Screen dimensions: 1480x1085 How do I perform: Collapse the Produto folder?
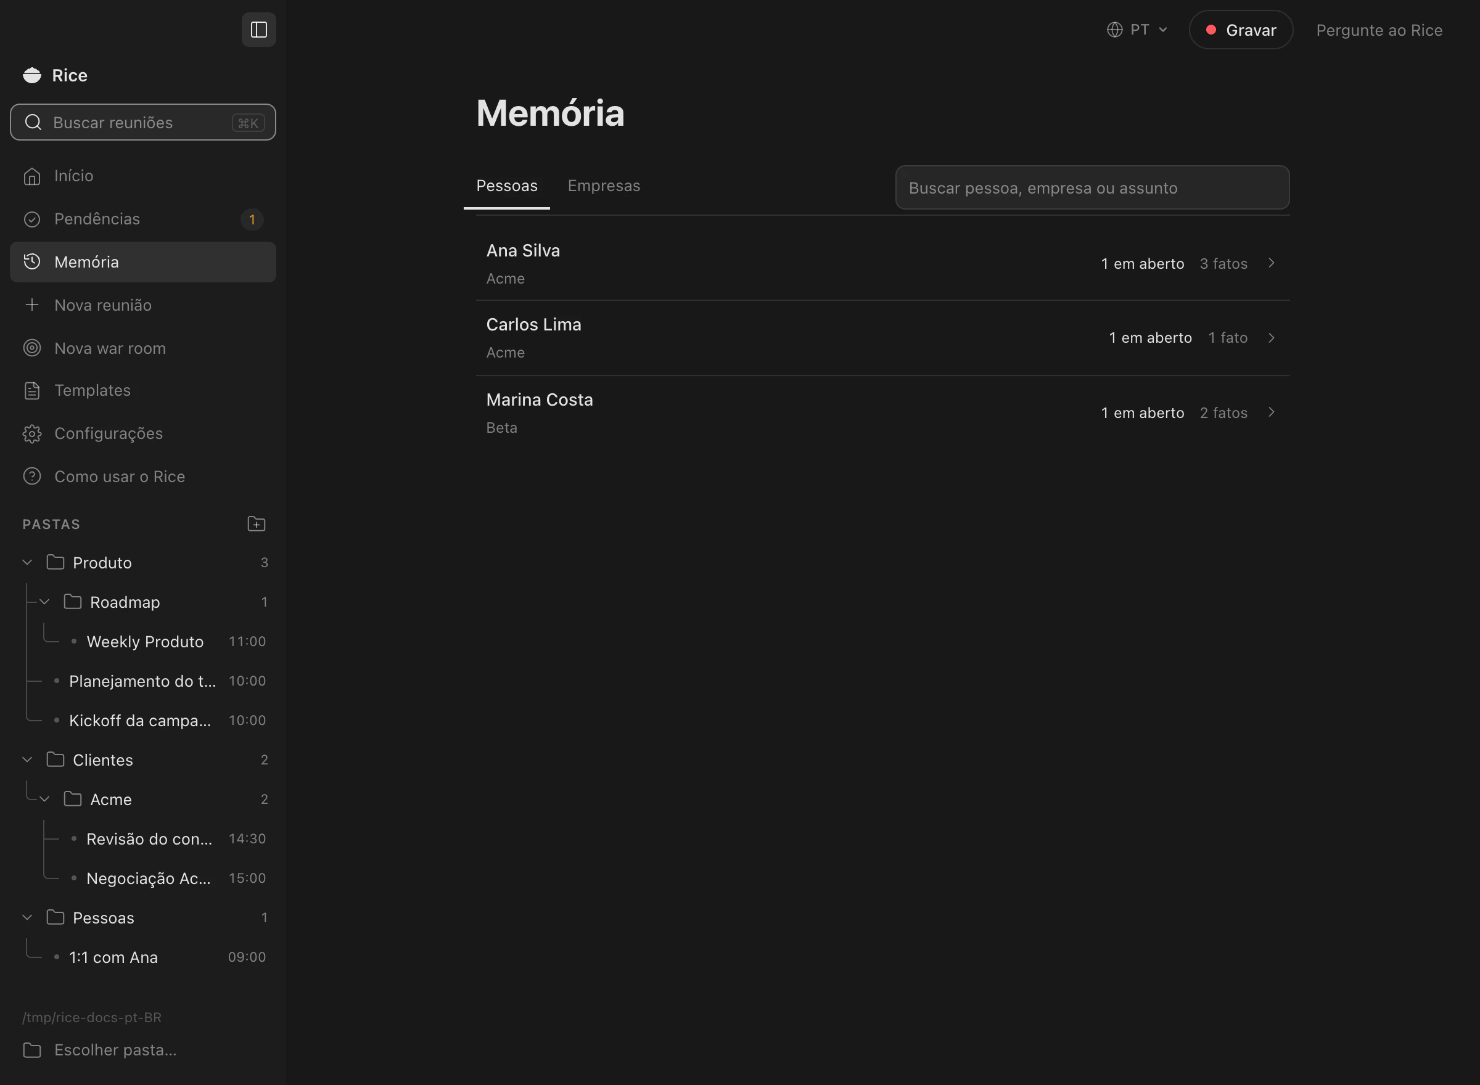tap(28, 563)
